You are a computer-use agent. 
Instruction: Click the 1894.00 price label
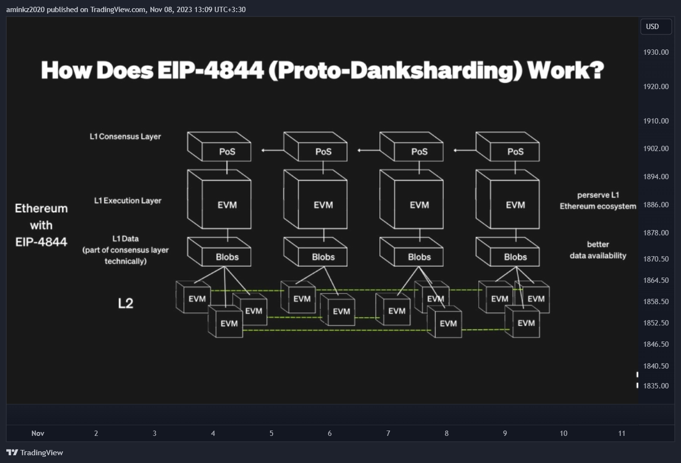coord(656,177)
